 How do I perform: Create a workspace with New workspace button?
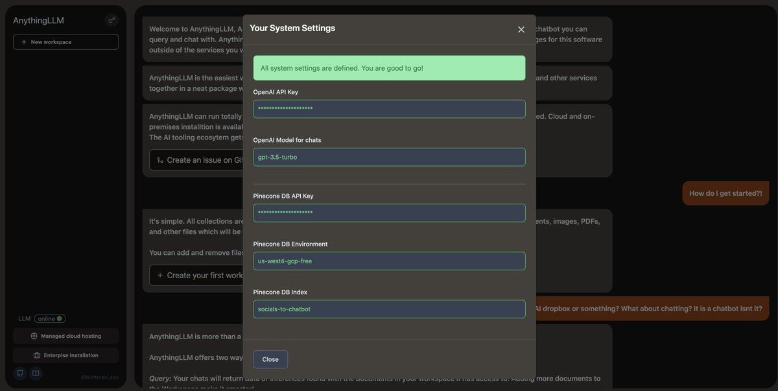point(65,42)
